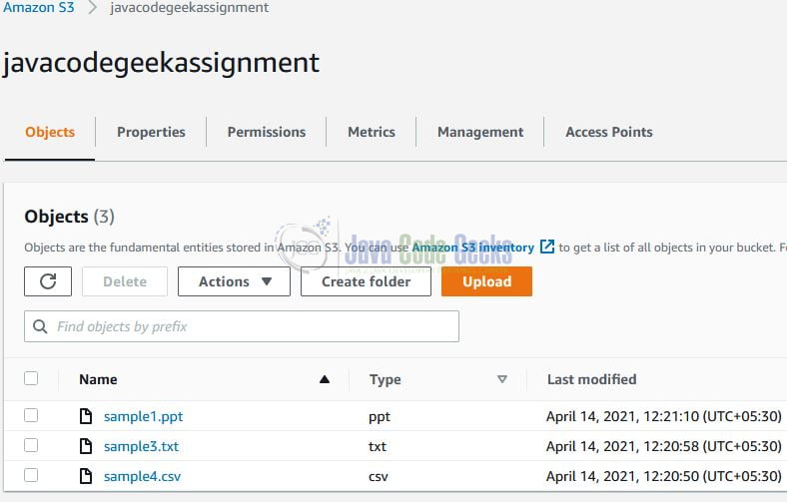The height and width of the screenshot is (502, 787).
Task: Click the javacodegeekassignment bucket title heading
Action: click(x=161, y=63)
